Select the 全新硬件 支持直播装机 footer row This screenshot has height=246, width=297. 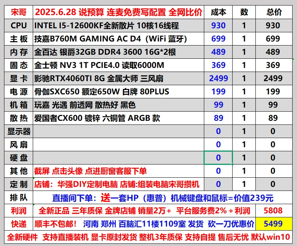(x=148, y=237)
